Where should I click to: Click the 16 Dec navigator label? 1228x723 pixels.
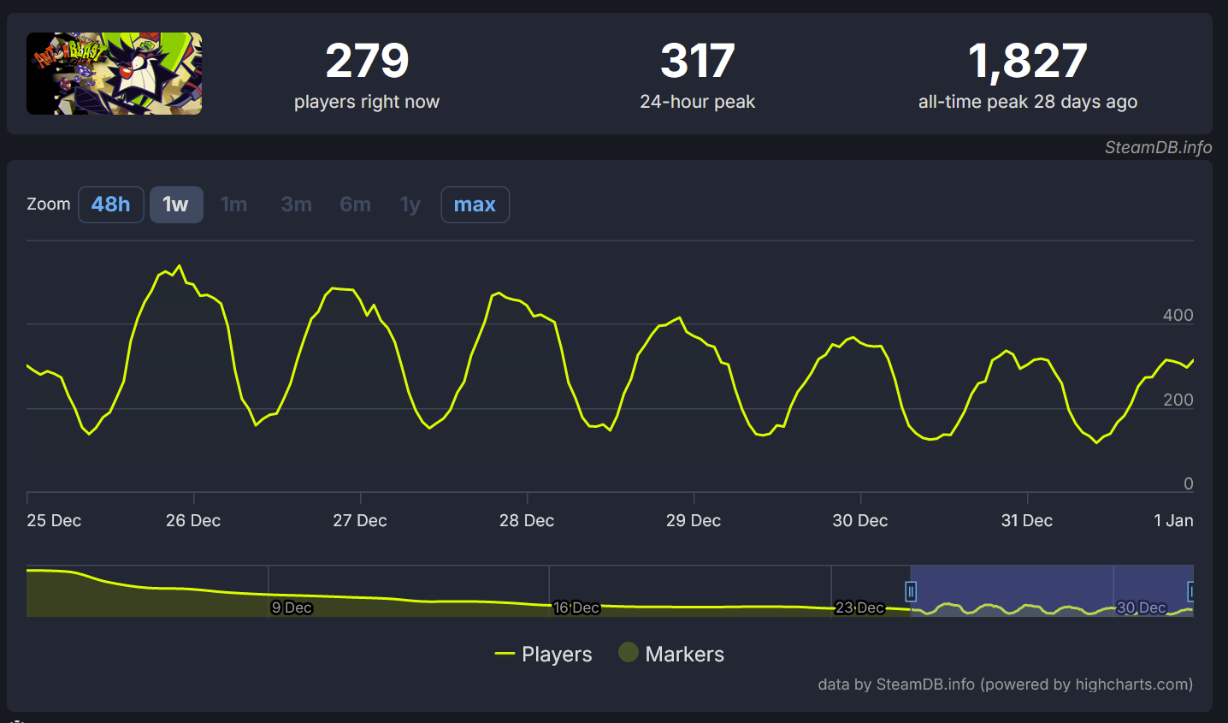coord(576,607)
